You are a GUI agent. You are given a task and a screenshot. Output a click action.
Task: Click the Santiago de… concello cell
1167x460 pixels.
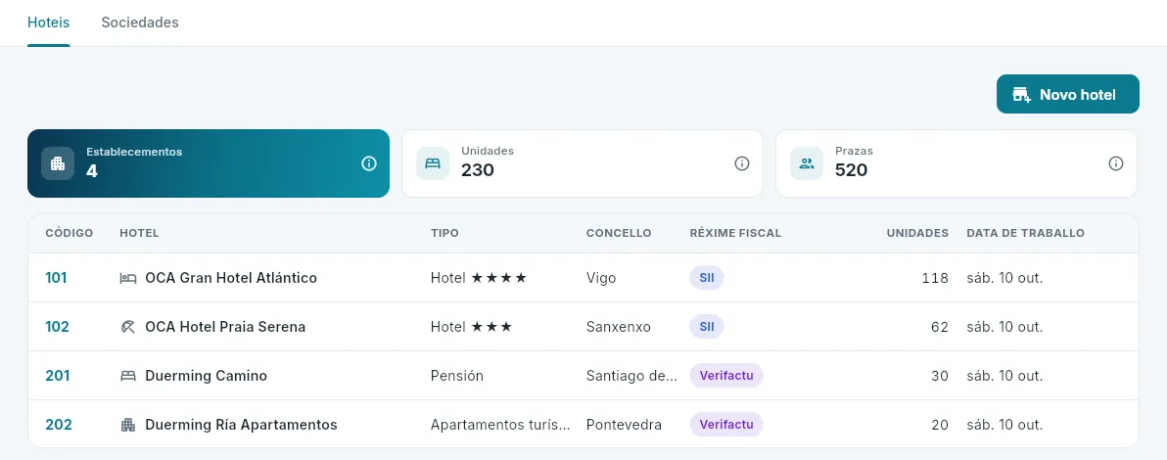(631, 377)
